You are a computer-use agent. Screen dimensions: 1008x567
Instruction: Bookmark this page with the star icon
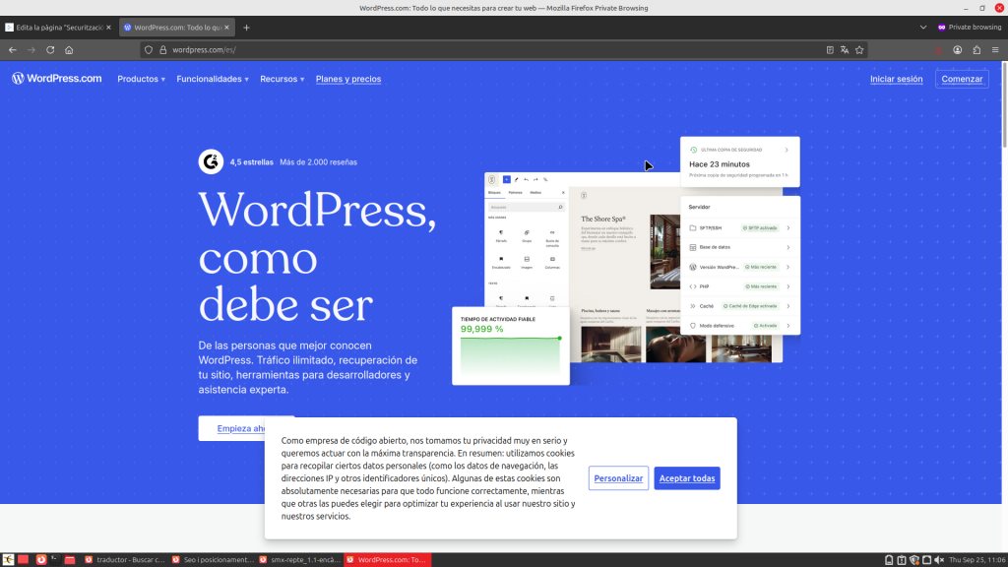(x=859, y=49)
